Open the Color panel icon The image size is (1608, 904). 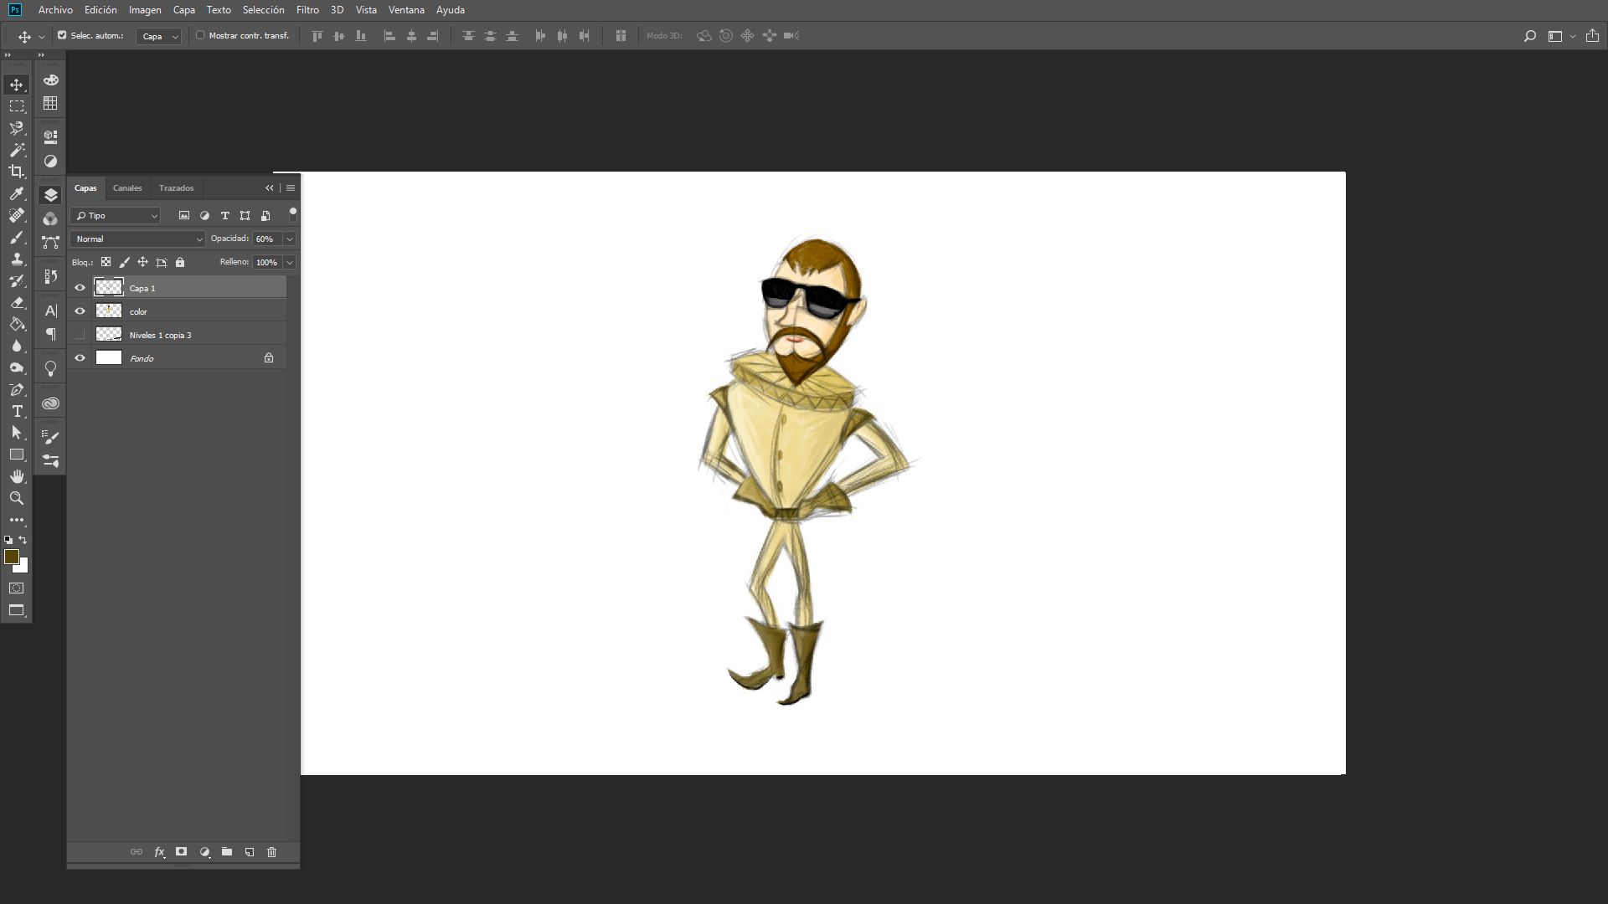pos(51,80)
